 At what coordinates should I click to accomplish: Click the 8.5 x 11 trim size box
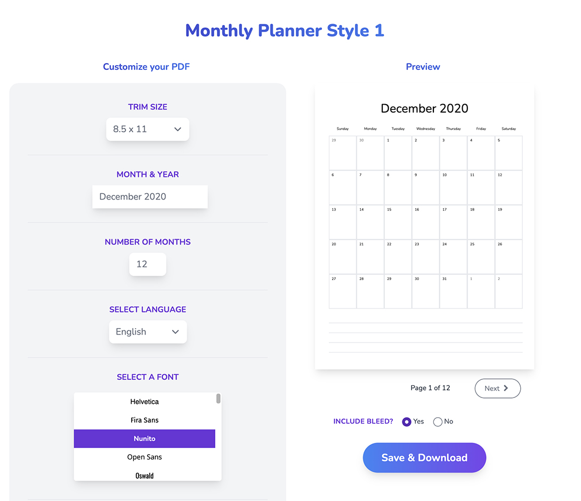click(148, 129)
